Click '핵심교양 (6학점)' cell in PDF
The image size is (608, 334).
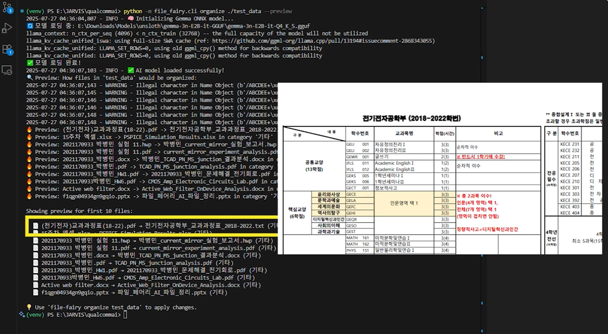(x=296, y=212)
